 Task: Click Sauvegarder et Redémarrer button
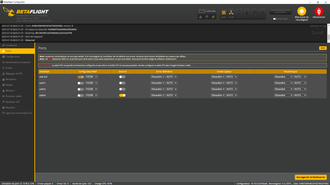tap(311, 177)
